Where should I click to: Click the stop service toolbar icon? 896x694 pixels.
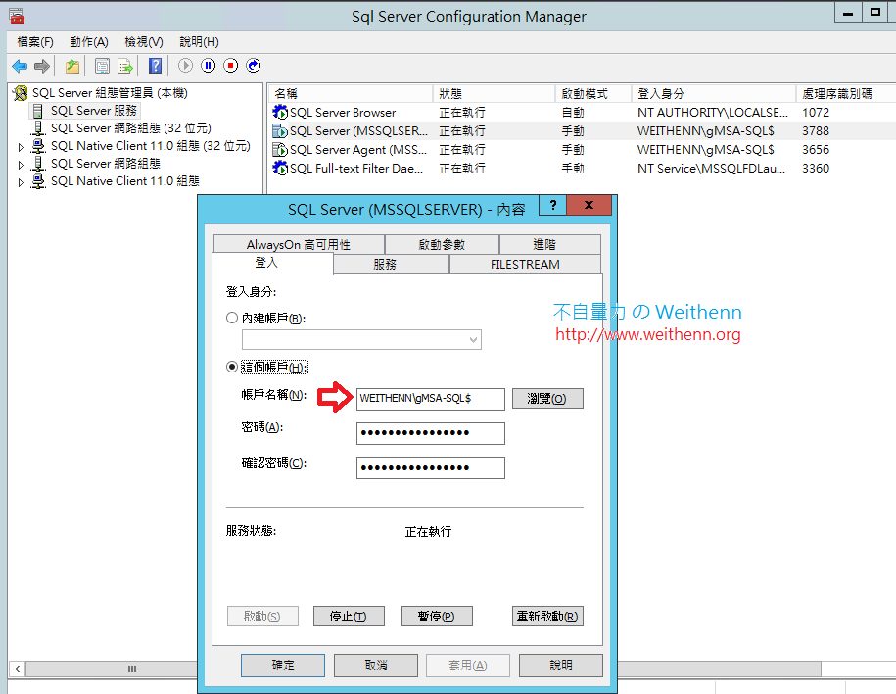click(231, 66)
